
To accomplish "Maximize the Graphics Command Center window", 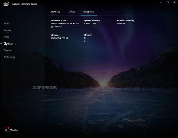I will point(167,3).
